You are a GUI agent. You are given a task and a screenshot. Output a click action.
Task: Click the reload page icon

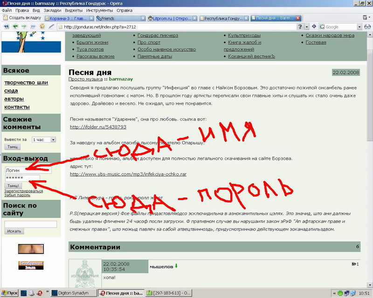(43, 27)
